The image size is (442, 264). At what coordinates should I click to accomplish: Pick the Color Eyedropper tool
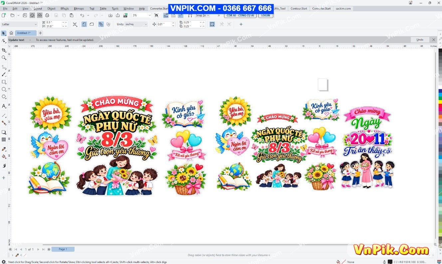[4, 149]
